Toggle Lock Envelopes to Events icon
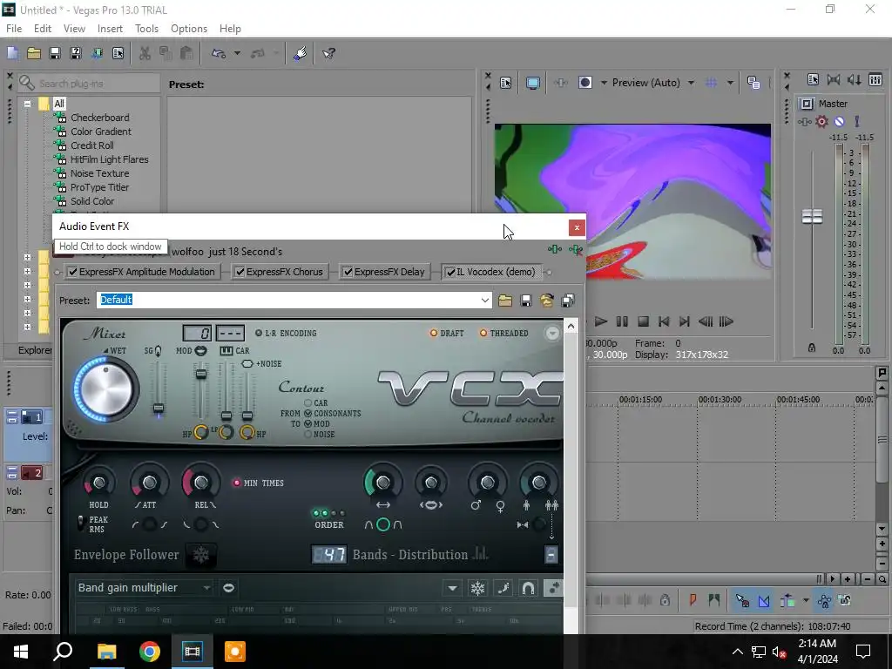 tap(824, 600)
